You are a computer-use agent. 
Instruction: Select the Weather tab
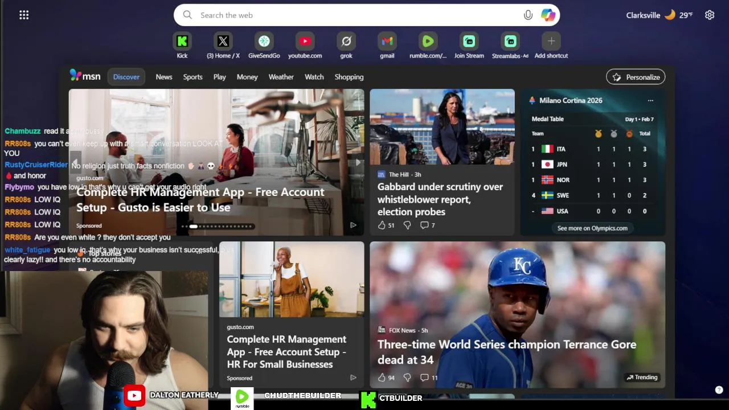pos(281,77)
